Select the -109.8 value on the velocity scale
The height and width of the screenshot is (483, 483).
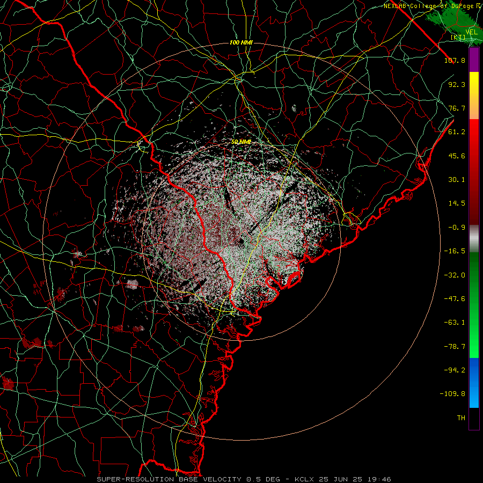(x=452, y=394)
